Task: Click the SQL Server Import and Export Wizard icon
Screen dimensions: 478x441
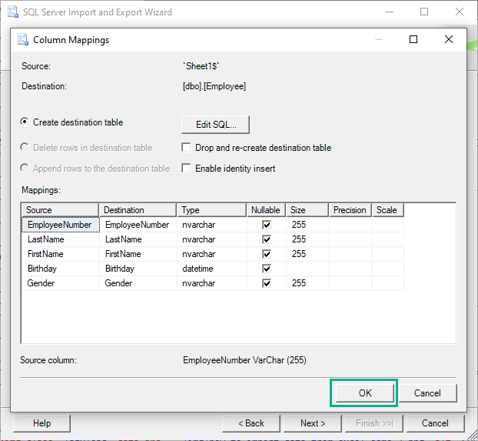Action: (x=13, y=12)
